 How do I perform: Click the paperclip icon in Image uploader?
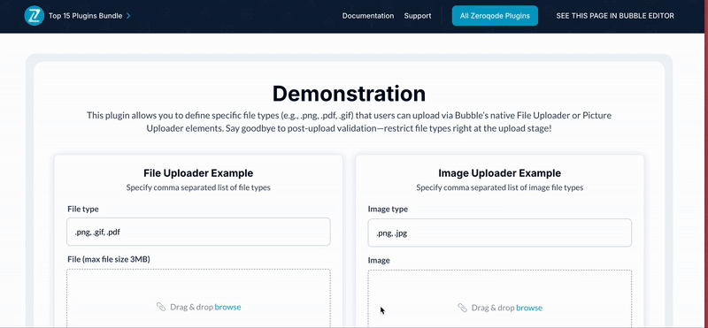462,308
